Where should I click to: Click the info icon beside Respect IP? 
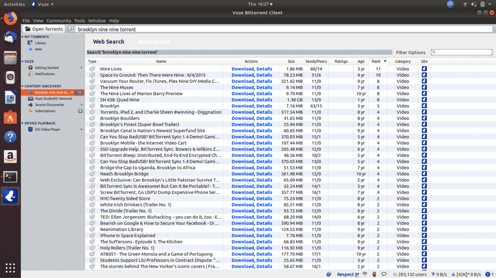(329, 274)
